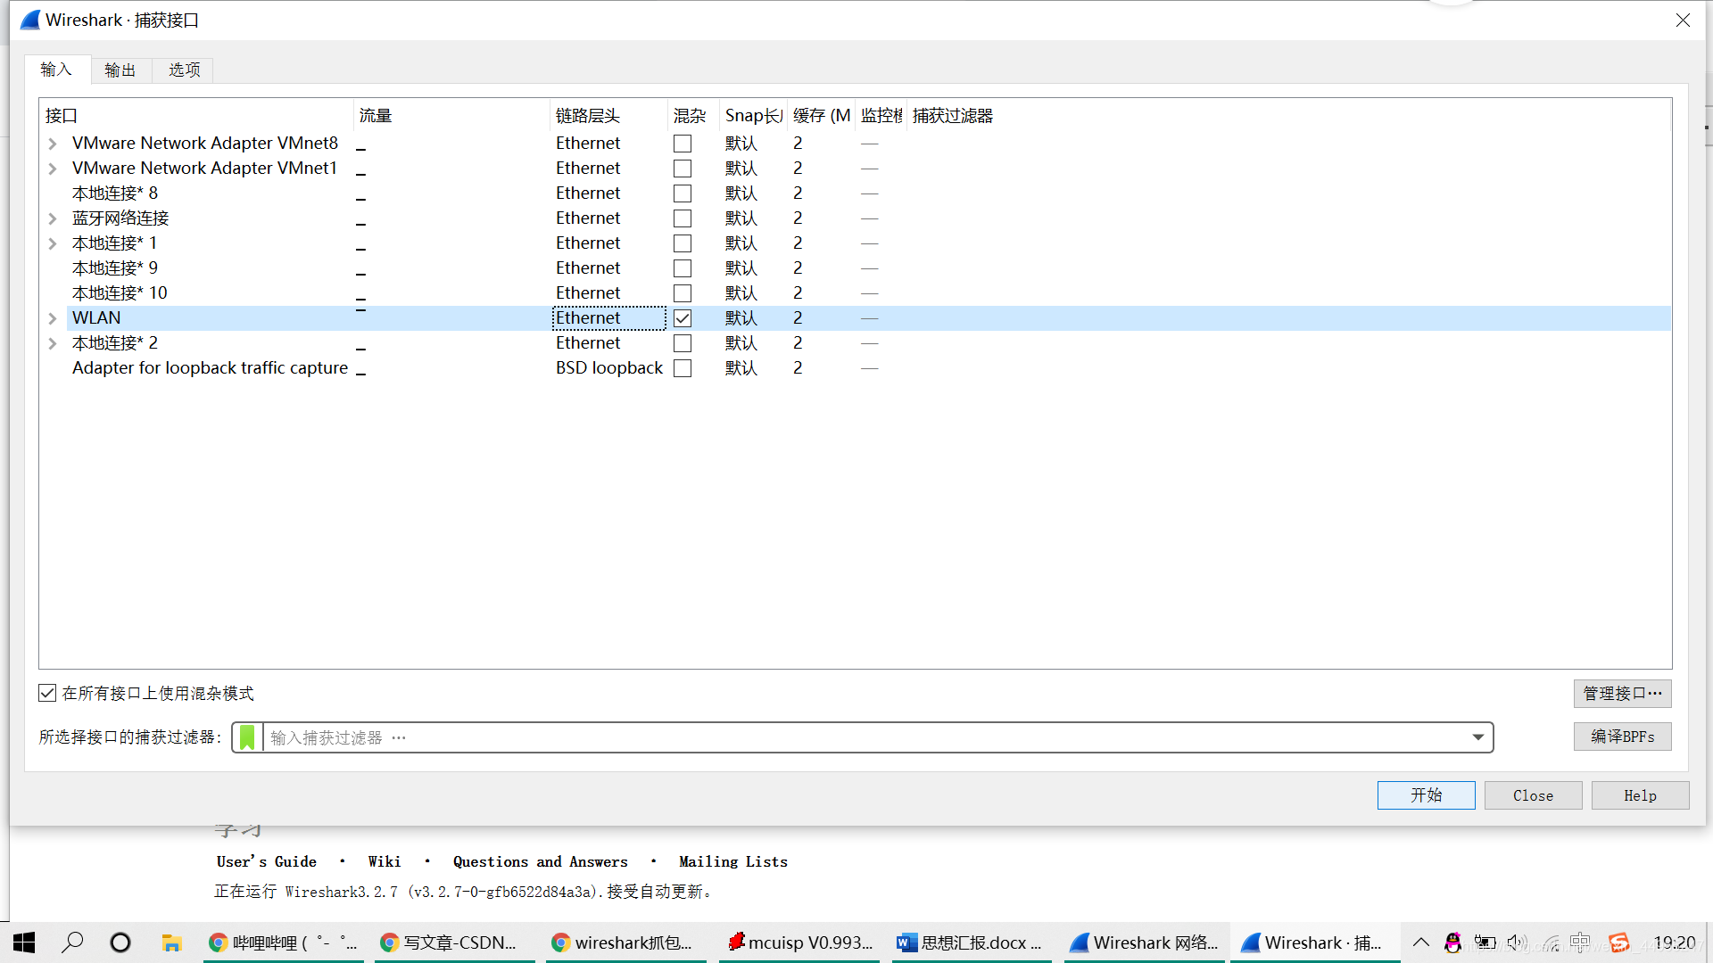Expand VMware Network Adapter VMnet8 row
The image size is (1713, 963).
(x=53, y=144)
